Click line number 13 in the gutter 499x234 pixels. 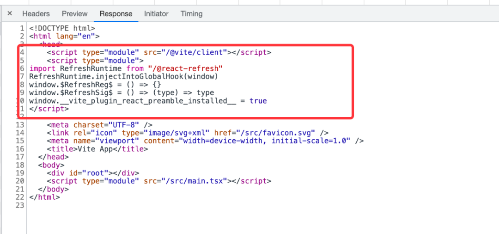pos(20,125)
